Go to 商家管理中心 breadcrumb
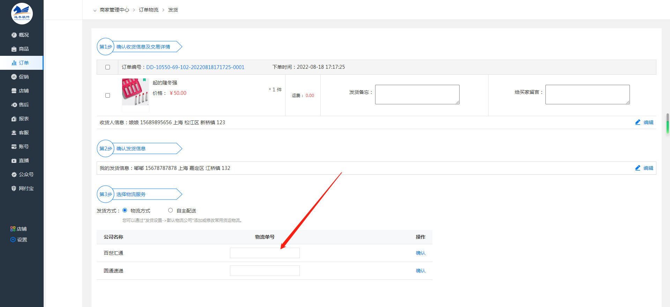 coord(114,10)
